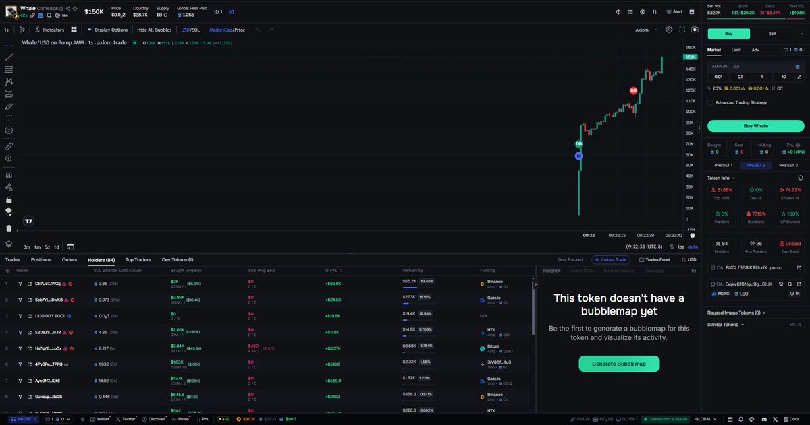Hide all bubbles on chart

(154, 30)
